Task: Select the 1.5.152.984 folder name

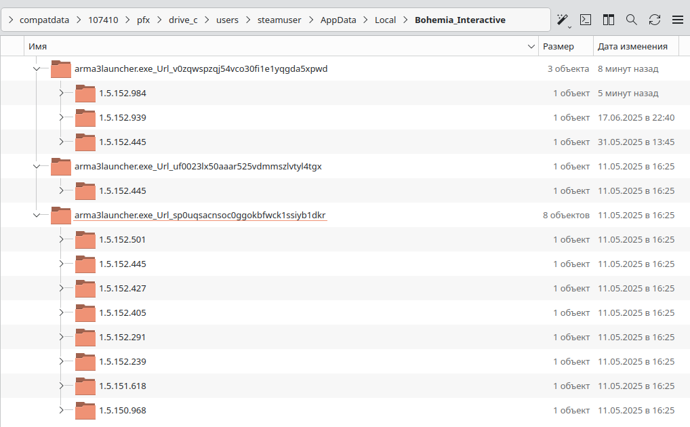Action: pyautogui.click(x=123, y=94)
